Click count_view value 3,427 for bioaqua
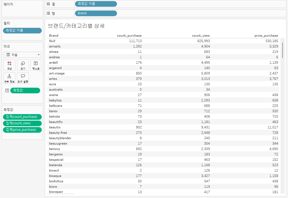Viewport: 288px width, 198px height. [x=205, y=176]
